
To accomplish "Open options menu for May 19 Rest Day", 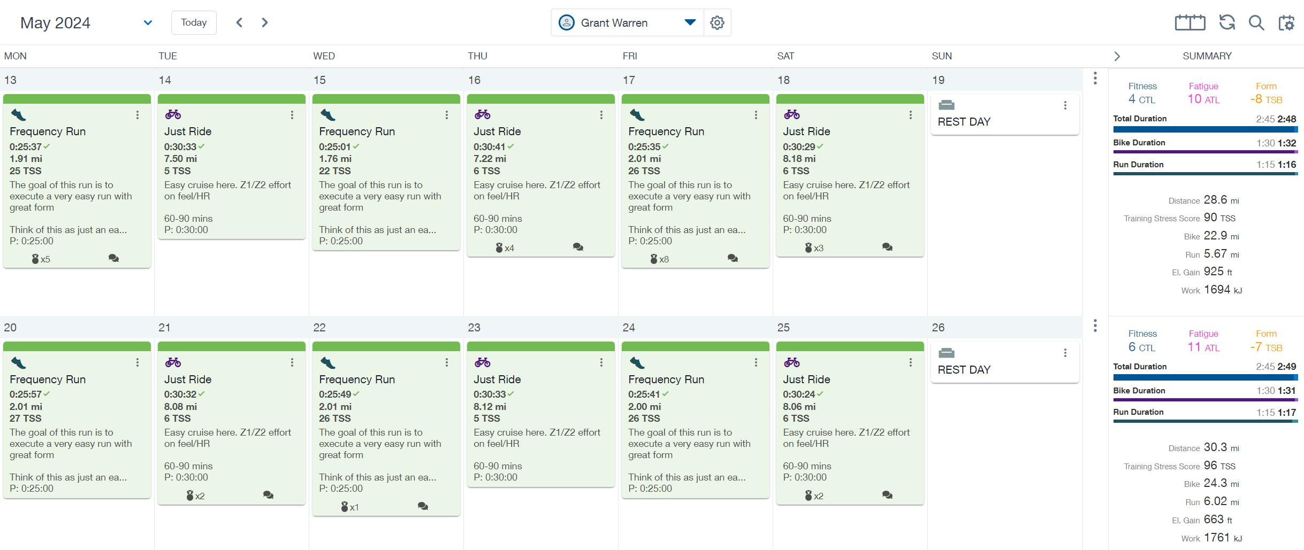I will click(1065, 105).
